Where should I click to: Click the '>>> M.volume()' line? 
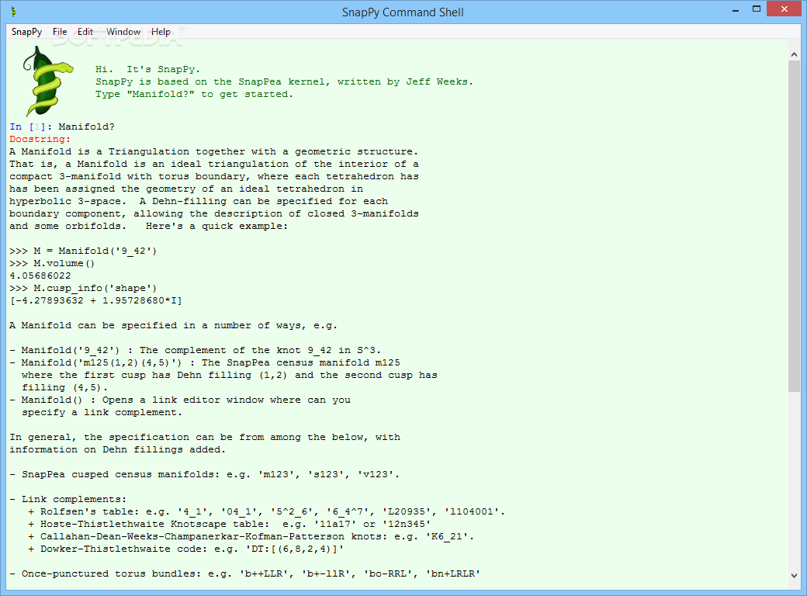point(52,263)
